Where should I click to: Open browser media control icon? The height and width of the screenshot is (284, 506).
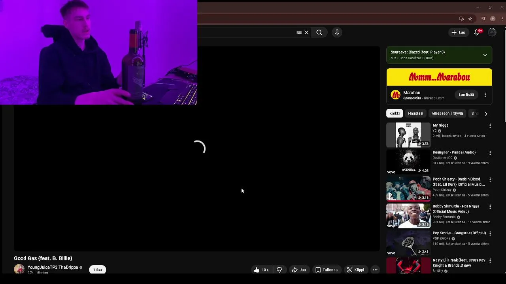click(483, 19)
